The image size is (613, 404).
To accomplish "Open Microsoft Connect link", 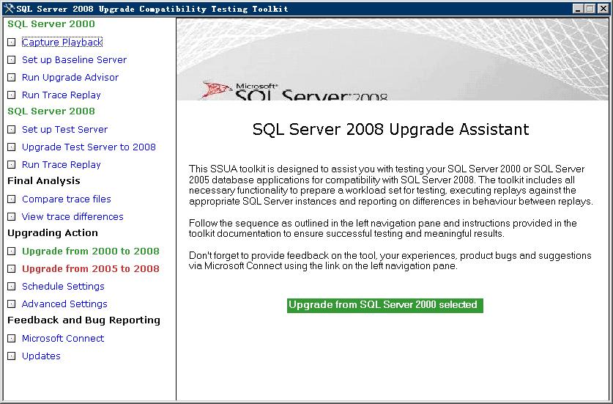I will point(63,338).
